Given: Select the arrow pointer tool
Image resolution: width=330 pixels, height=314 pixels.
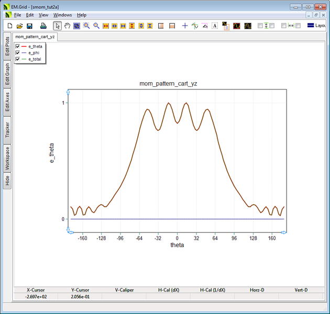Looking at the screenshot, I should tap(57, 26).
